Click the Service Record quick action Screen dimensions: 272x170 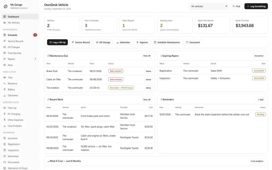(81, 42)
